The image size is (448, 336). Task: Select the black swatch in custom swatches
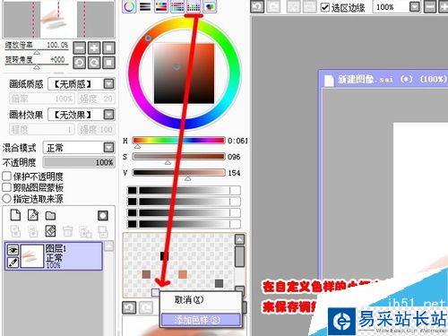pos(164,256)
